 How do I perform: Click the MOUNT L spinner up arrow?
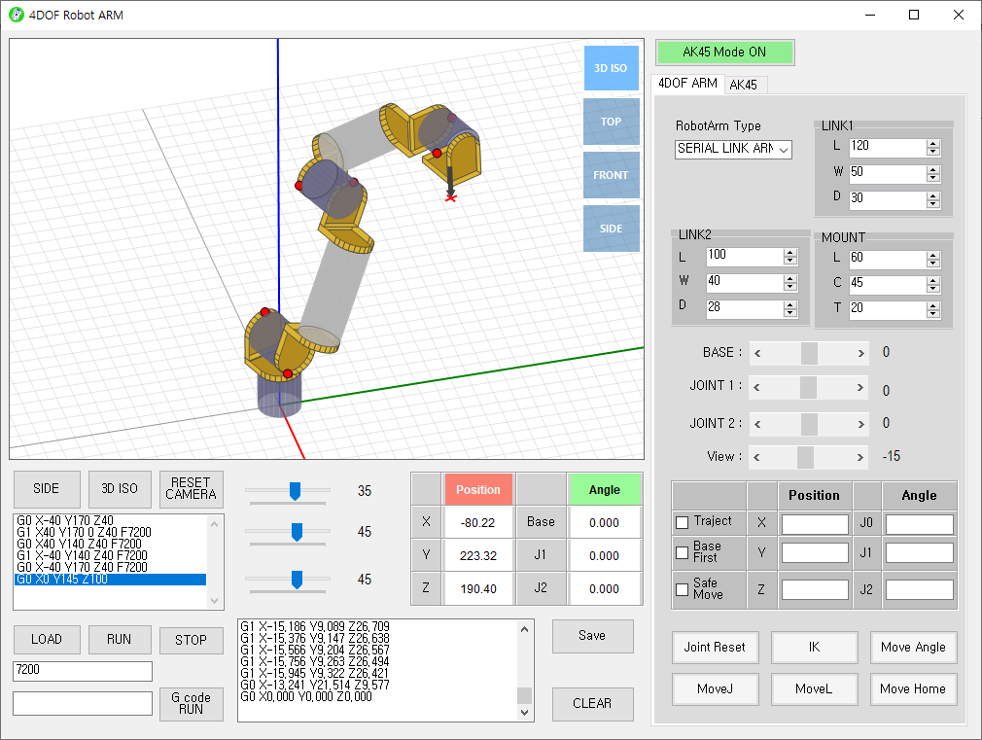[x=933, y=254]
